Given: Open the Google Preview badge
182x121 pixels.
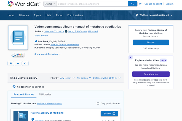Looking at the screenshot, I should tap(18, 55).
